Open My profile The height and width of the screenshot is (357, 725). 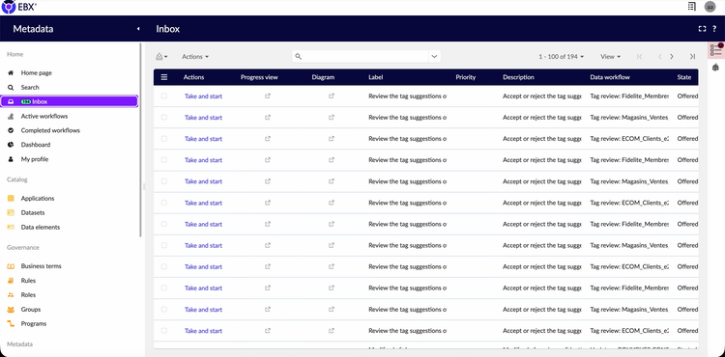(34, 159)
